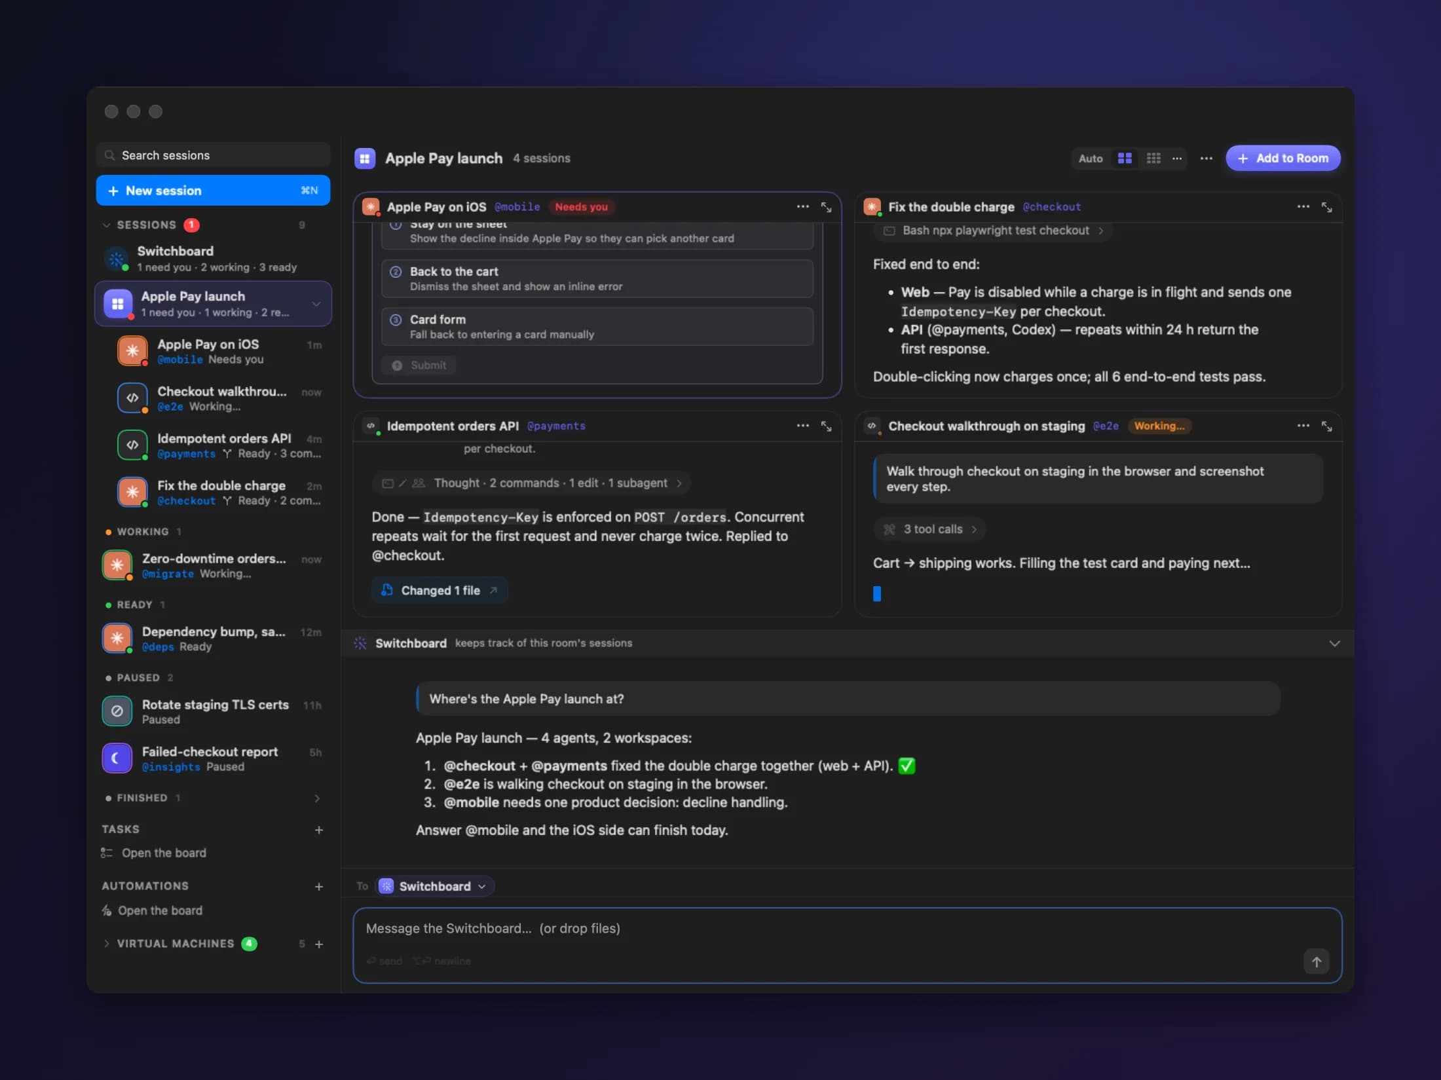
Task: Expand Checkout walkthrough on staging card
Action: (1326, 426)
